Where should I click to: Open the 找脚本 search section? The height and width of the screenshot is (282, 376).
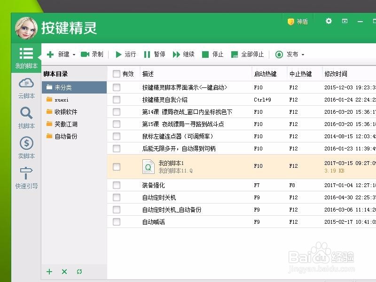point(26,118)
